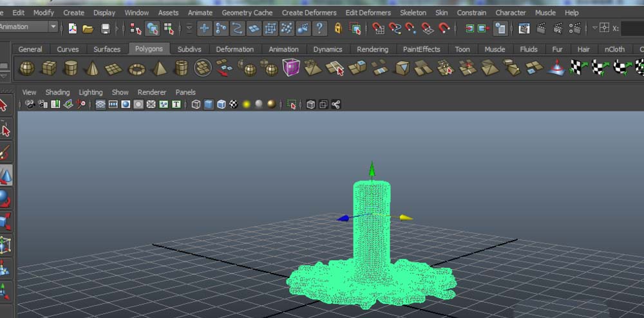
Task: Open the viewport Panels menu
Action: coord(185,92)
